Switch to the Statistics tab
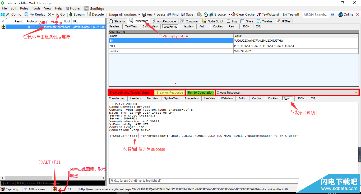Screen dimensions: 361x194 117,21
